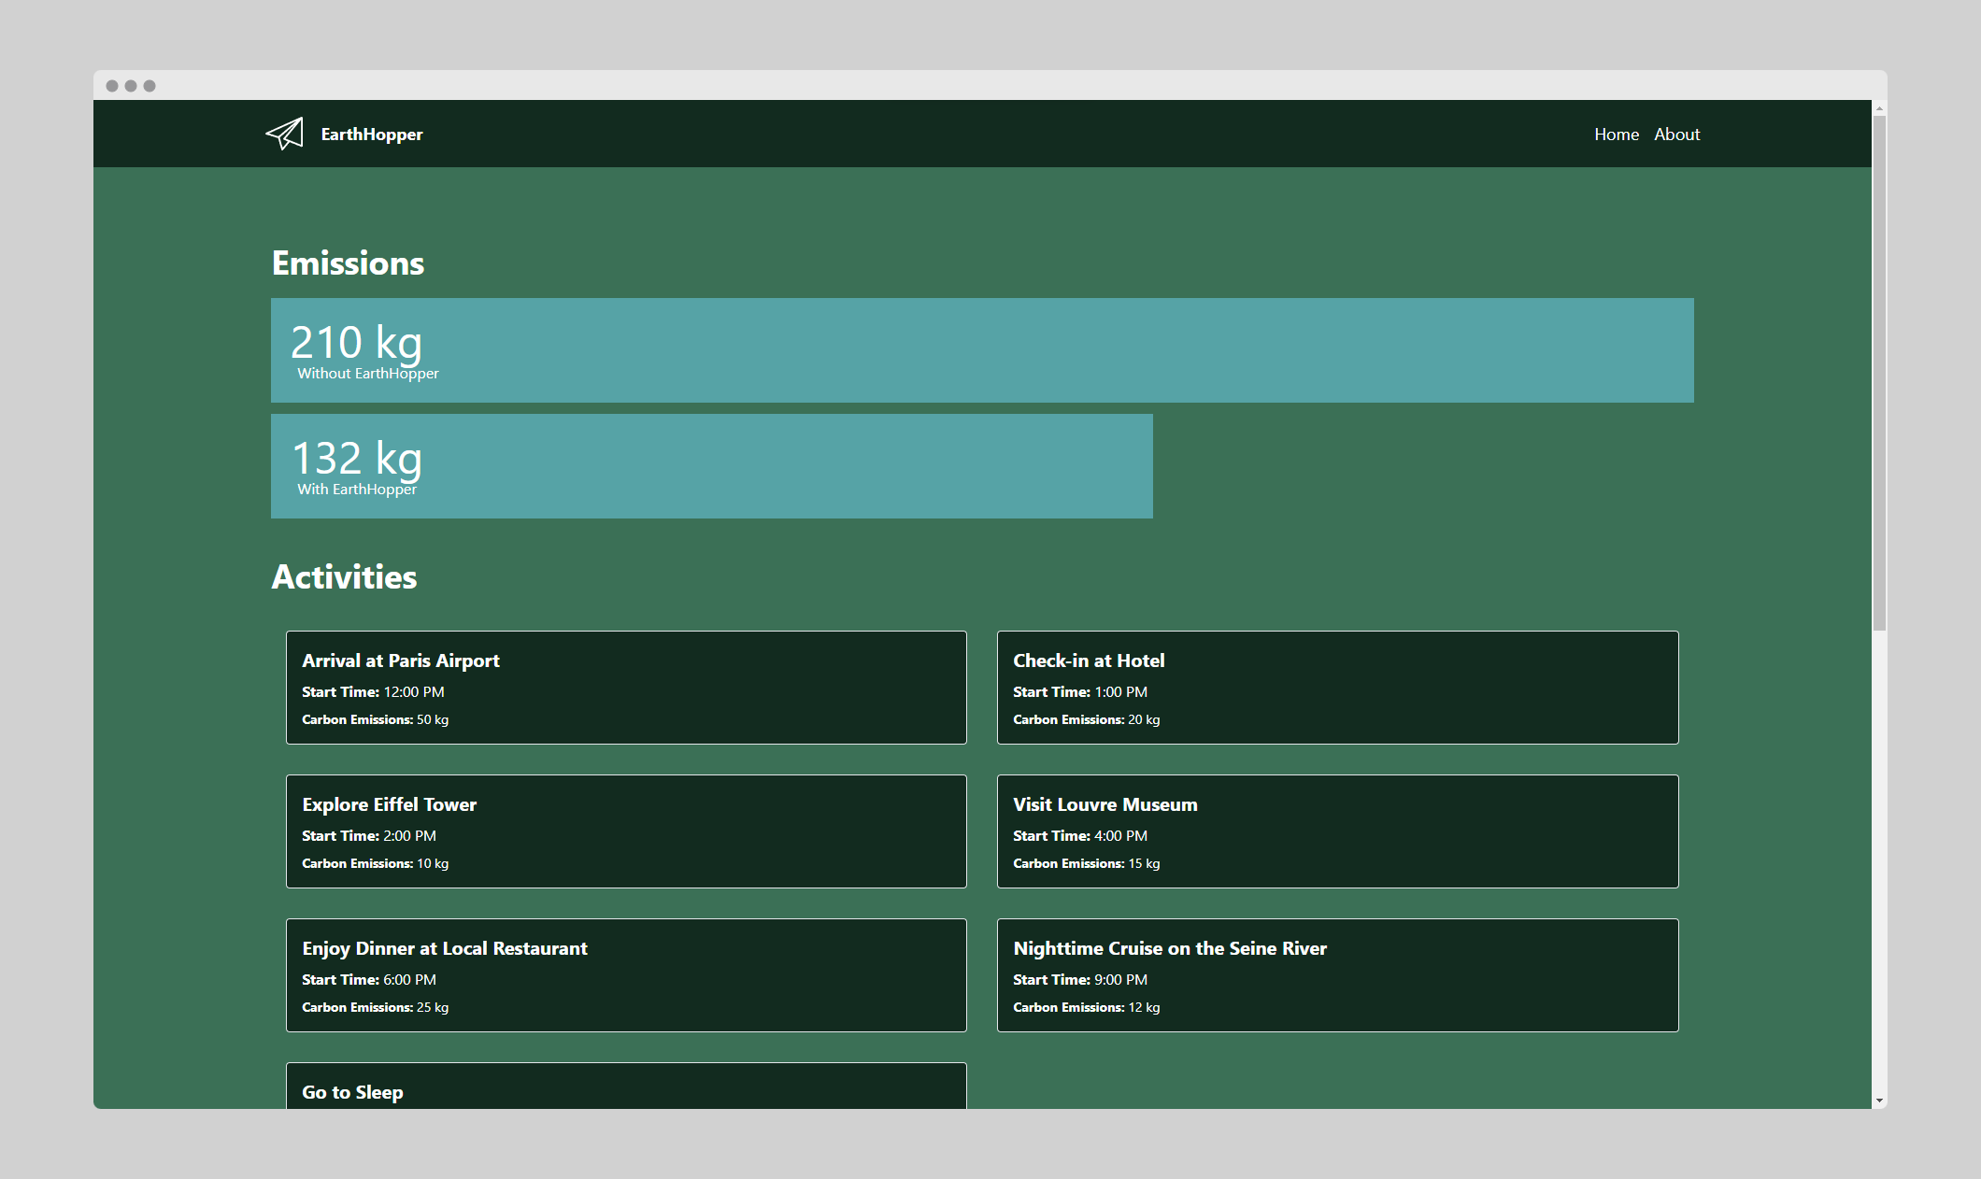The height and width of the screenshot is (1179, 1981).
Task: Select the Arrival at Paris Airport card
Action: (626, 688)
